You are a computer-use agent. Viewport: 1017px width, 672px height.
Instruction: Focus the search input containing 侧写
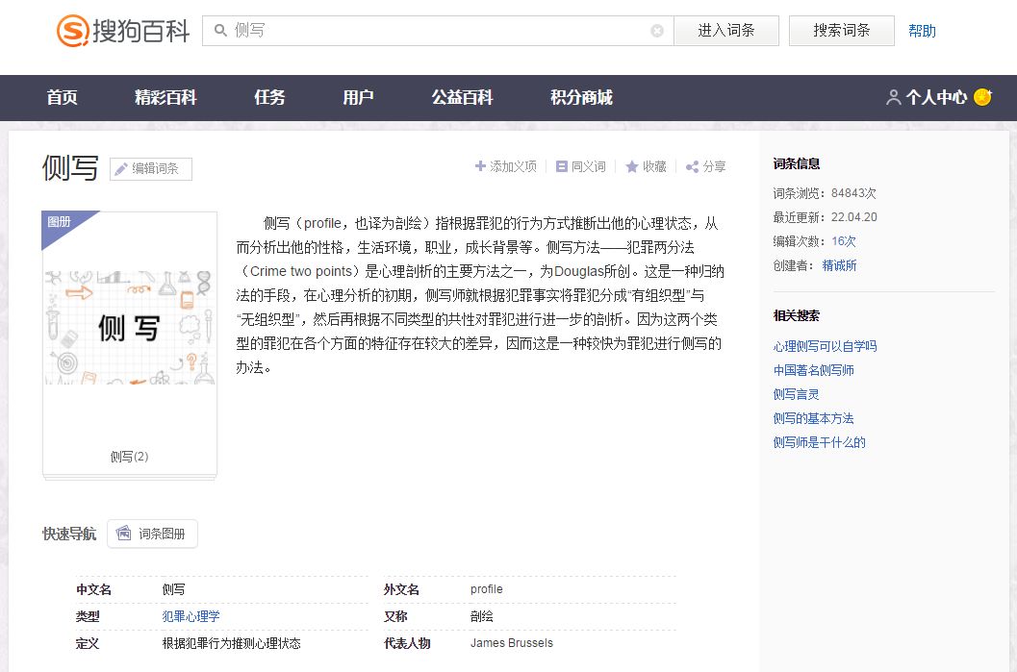(438, 31)
